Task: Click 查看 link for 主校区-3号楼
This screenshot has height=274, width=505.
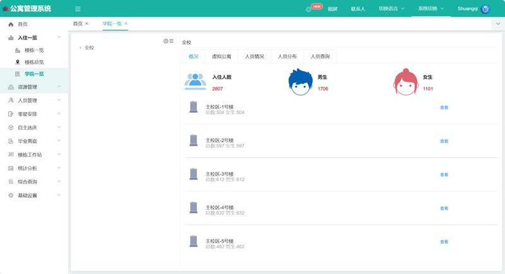Action: pos(444,175)
